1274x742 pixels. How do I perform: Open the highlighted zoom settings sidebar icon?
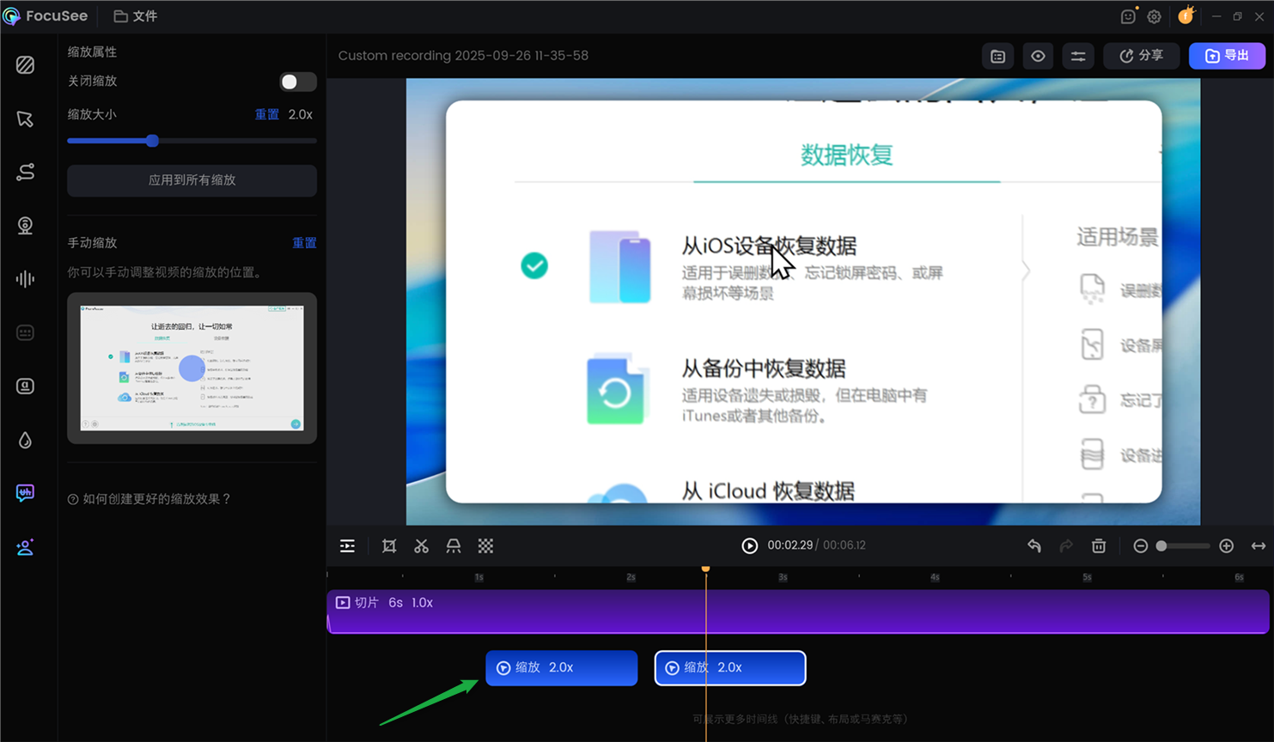pos(25,493)
